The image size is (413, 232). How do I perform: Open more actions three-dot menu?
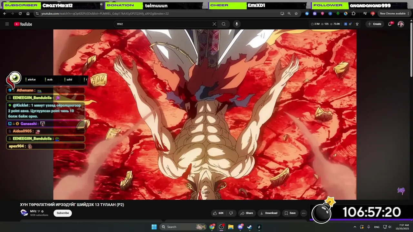tap(304, 213)
